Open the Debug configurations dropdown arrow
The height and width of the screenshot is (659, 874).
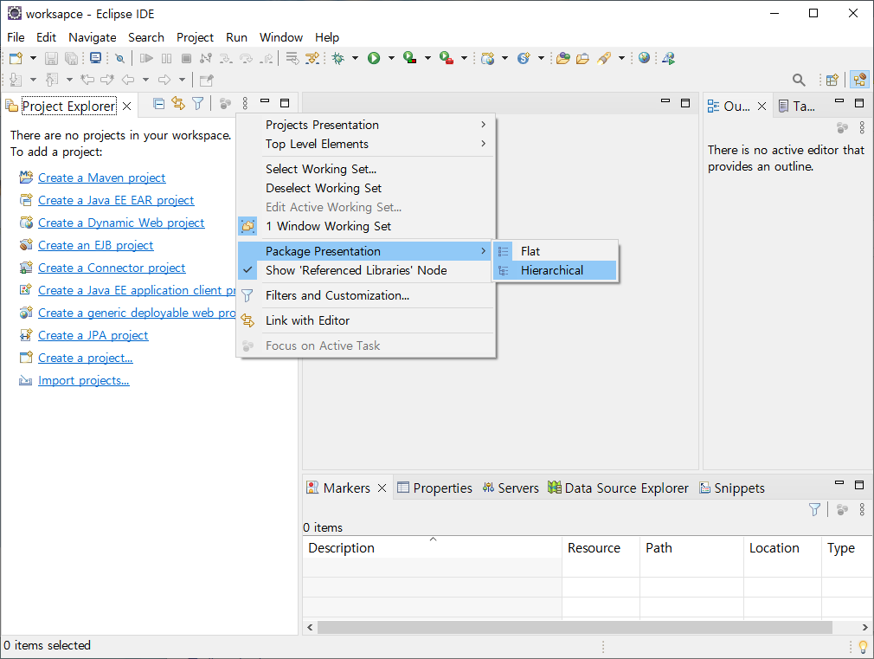(355, 58)
